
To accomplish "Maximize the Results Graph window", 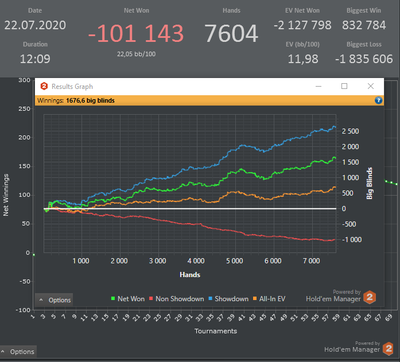I will [344, 86].
